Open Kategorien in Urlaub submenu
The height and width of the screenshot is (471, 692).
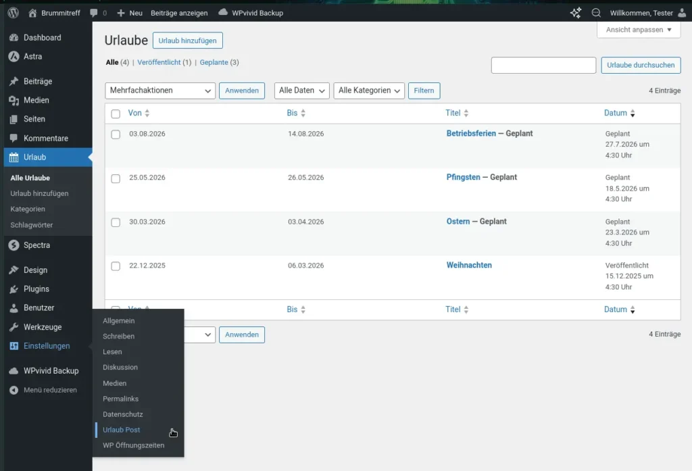pos(28,209)
